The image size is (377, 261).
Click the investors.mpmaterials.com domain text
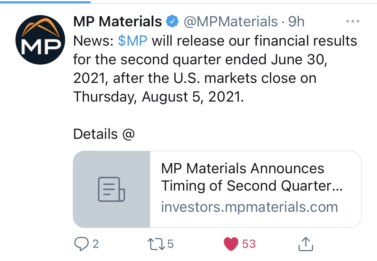(x=249, y=207)
